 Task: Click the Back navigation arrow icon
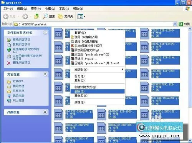pos(6,17)
